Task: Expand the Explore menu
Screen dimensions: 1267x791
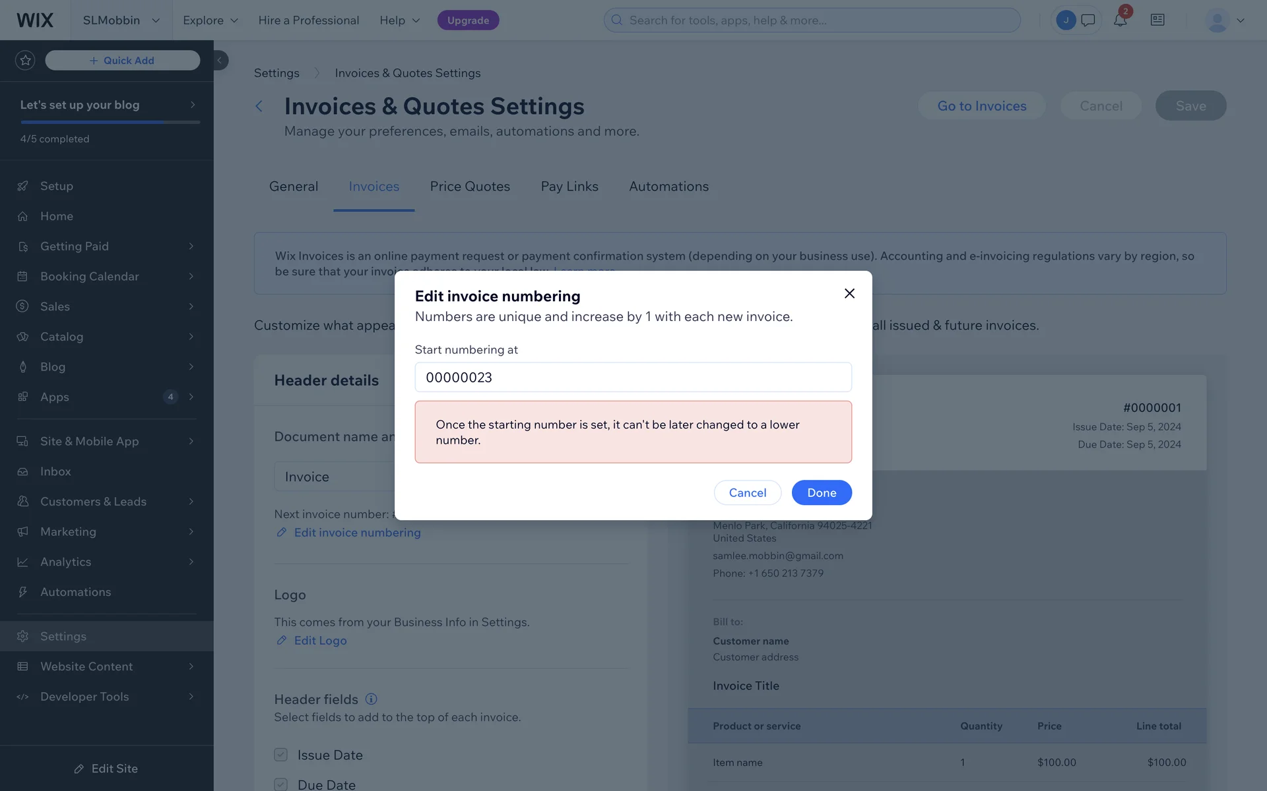Action: [210, 20]
